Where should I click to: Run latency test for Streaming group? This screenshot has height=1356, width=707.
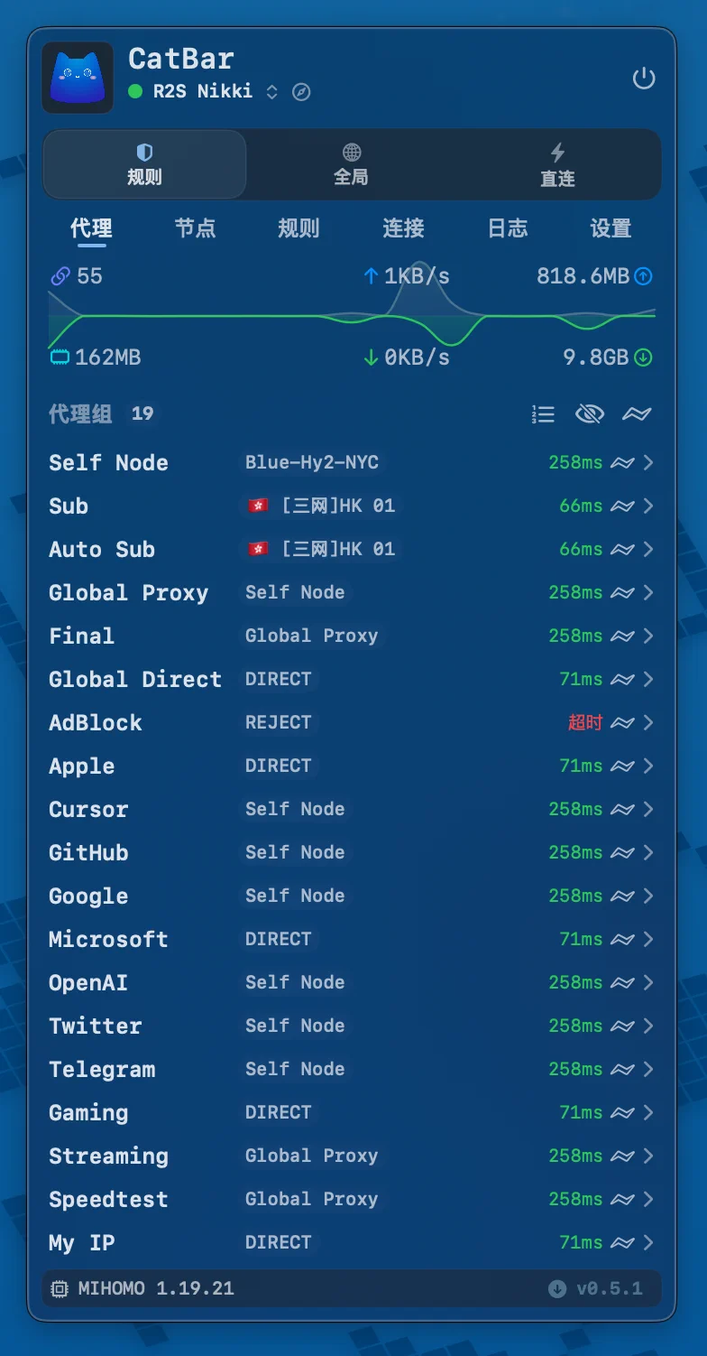pos(622,1156)
